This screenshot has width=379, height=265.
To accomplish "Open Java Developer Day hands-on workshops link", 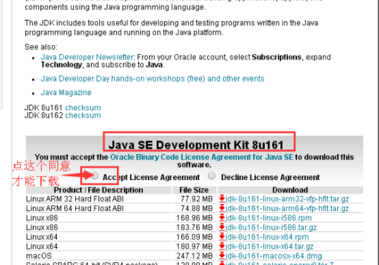I will click(152, 78).
